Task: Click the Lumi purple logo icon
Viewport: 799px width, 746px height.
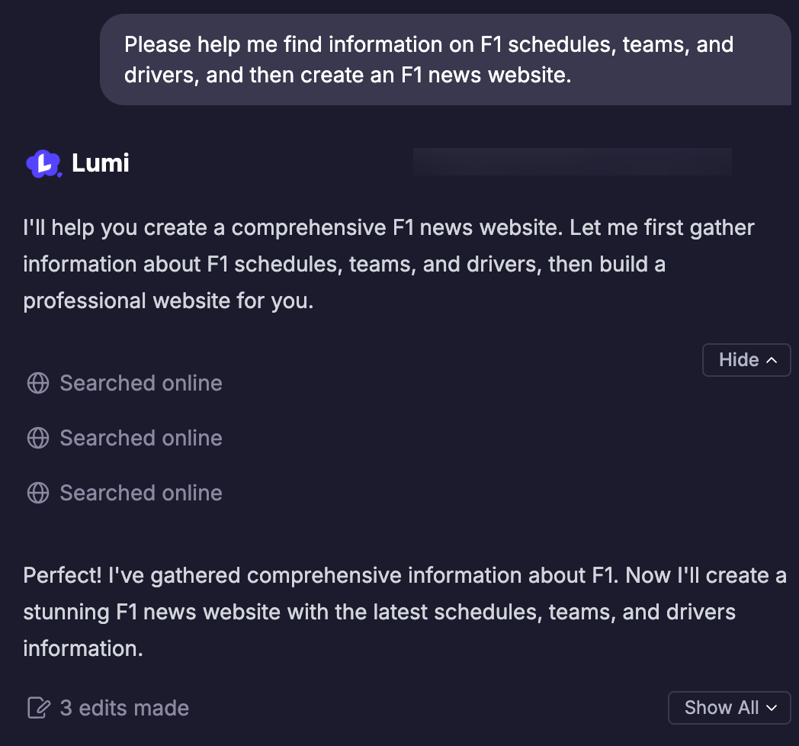Action: pyautogui.click(x=43, y=163)
